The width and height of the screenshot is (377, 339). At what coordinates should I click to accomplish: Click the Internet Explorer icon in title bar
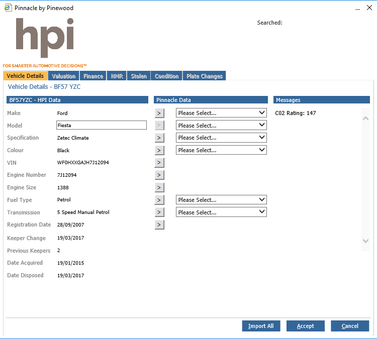[8, 8]
